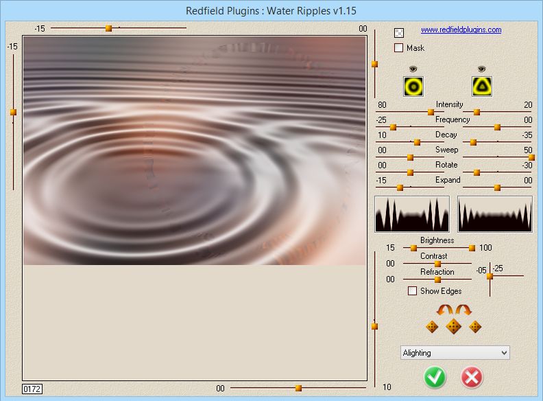Select the triangular ripple shape icon

(x=482, y=87)
